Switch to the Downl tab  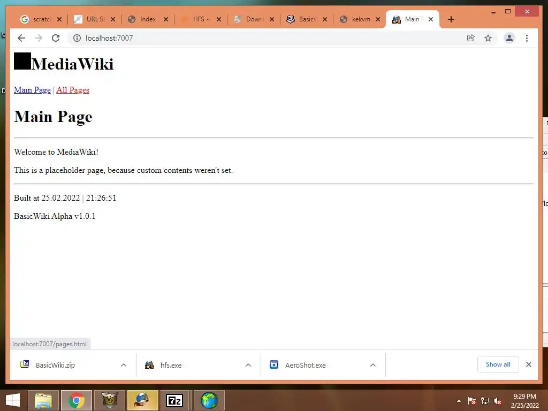[x=248, y=19]
